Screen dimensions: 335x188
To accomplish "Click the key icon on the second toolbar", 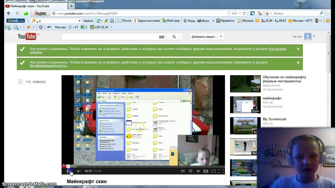I will 49,27.
